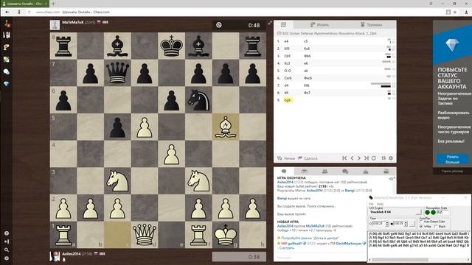
Task: Click the UCI Engine browse button beside Stockfish 8 64
Action: point(419,212)
